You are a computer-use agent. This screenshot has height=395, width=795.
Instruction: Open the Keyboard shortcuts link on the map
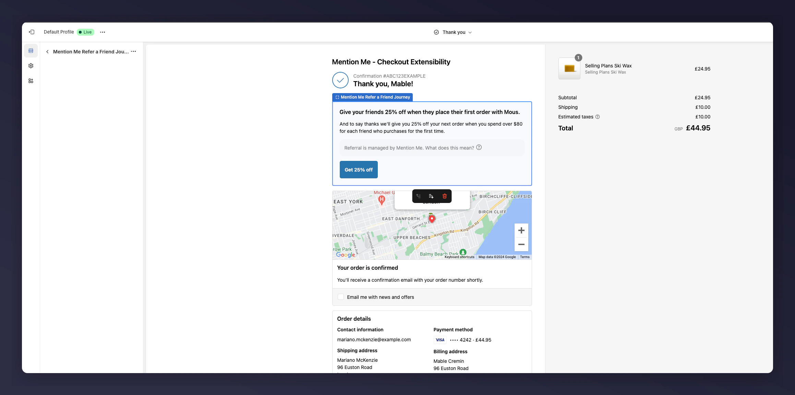[x=459, y=257]
